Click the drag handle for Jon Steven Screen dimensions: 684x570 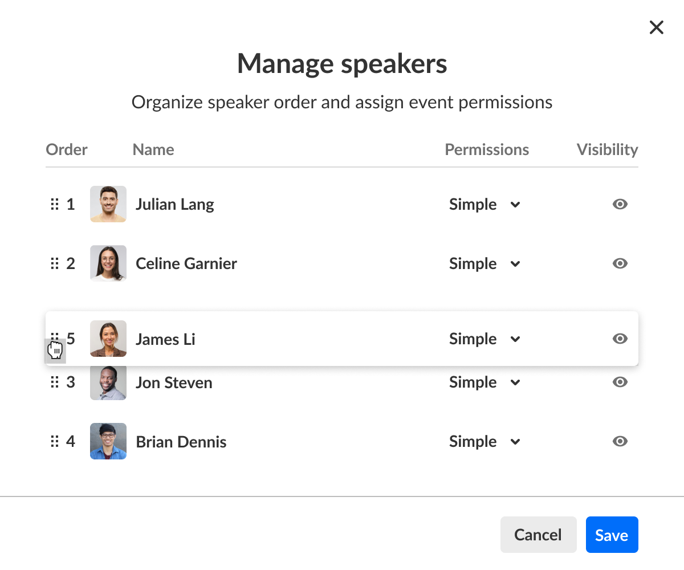[55, 382]
